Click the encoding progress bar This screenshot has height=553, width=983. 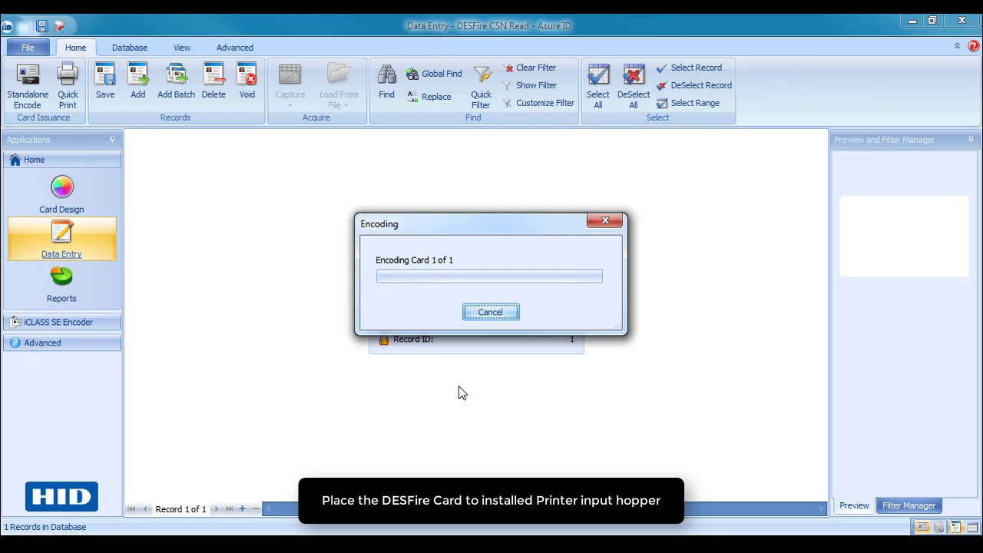click(489, 276)
